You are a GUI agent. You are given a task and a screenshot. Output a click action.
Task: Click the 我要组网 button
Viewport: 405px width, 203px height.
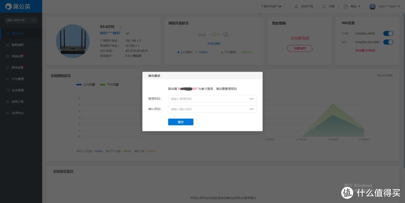pos(300,48)
